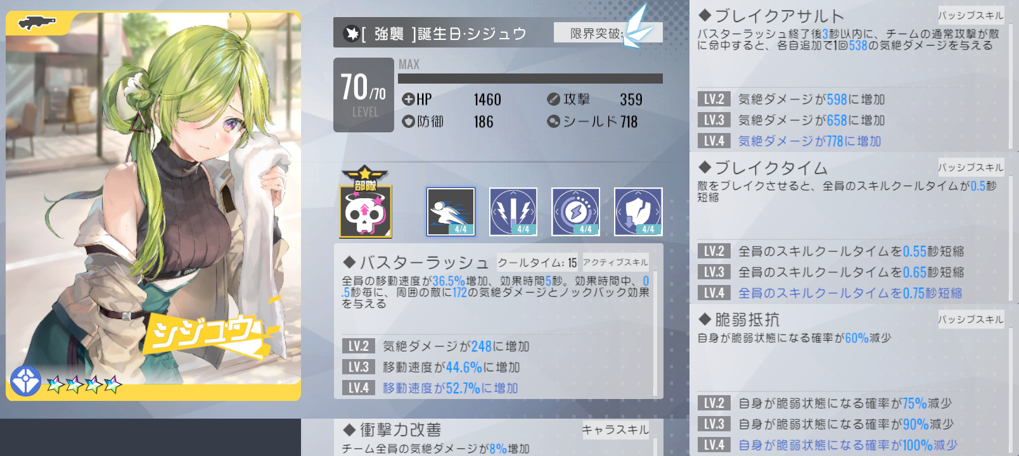The height and width of the screenshot is (456, 1019).
Task: Select the Buster Rush running skill icon
Action: (451, 212)
